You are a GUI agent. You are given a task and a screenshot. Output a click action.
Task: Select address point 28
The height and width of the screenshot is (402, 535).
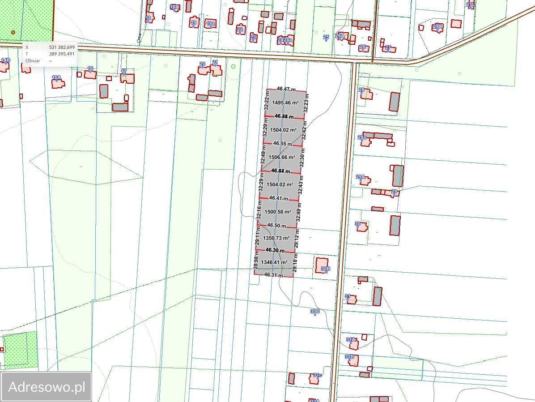pos(361,90)
